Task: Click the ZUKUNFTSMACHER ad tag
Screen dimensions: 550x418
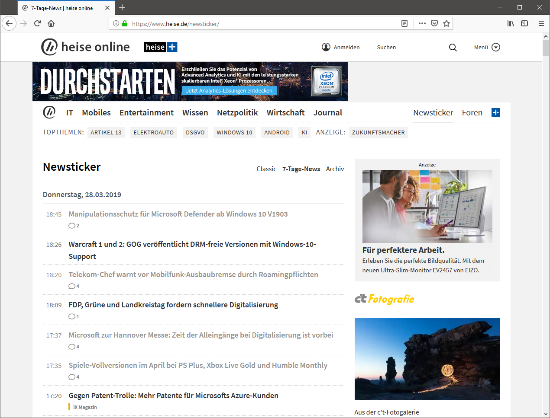Action: click(x=379, y=133)
